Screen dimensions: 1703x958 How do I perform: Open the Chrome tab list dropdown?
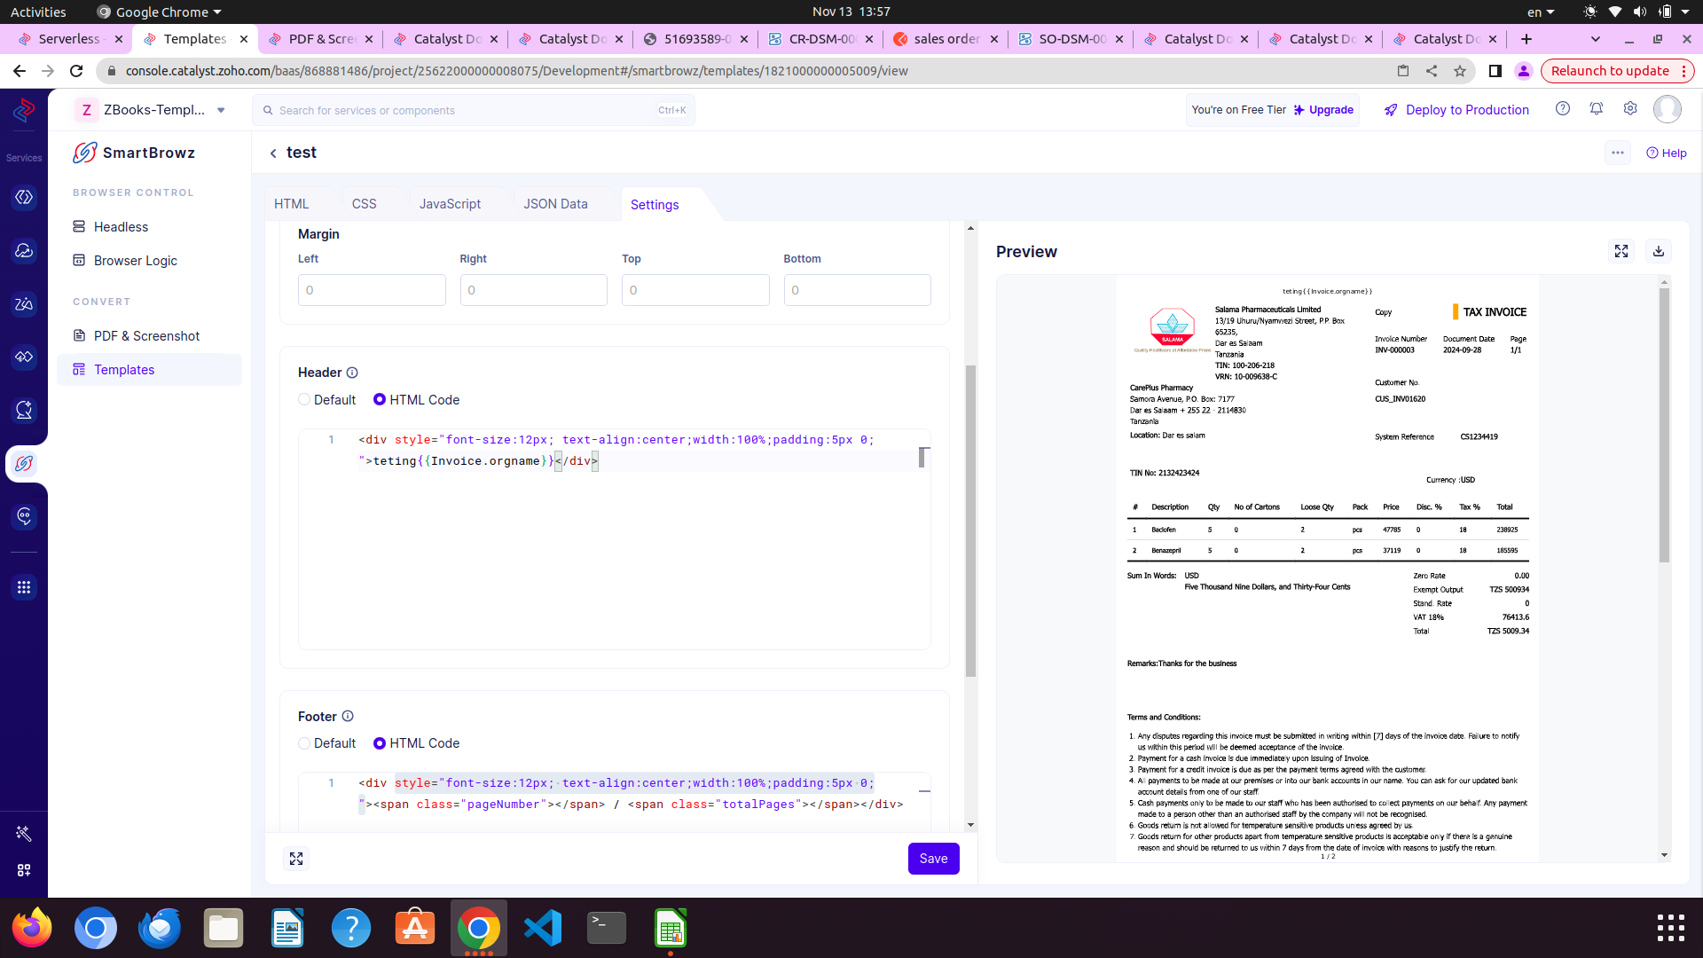point(1595,39)
